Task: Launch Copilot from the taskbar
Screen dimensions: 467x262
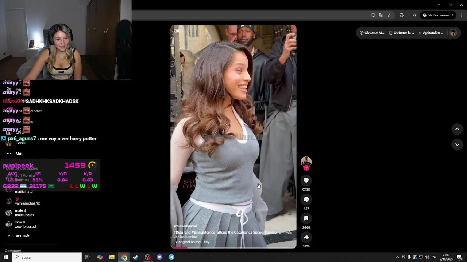Action: tap(100, 257)
